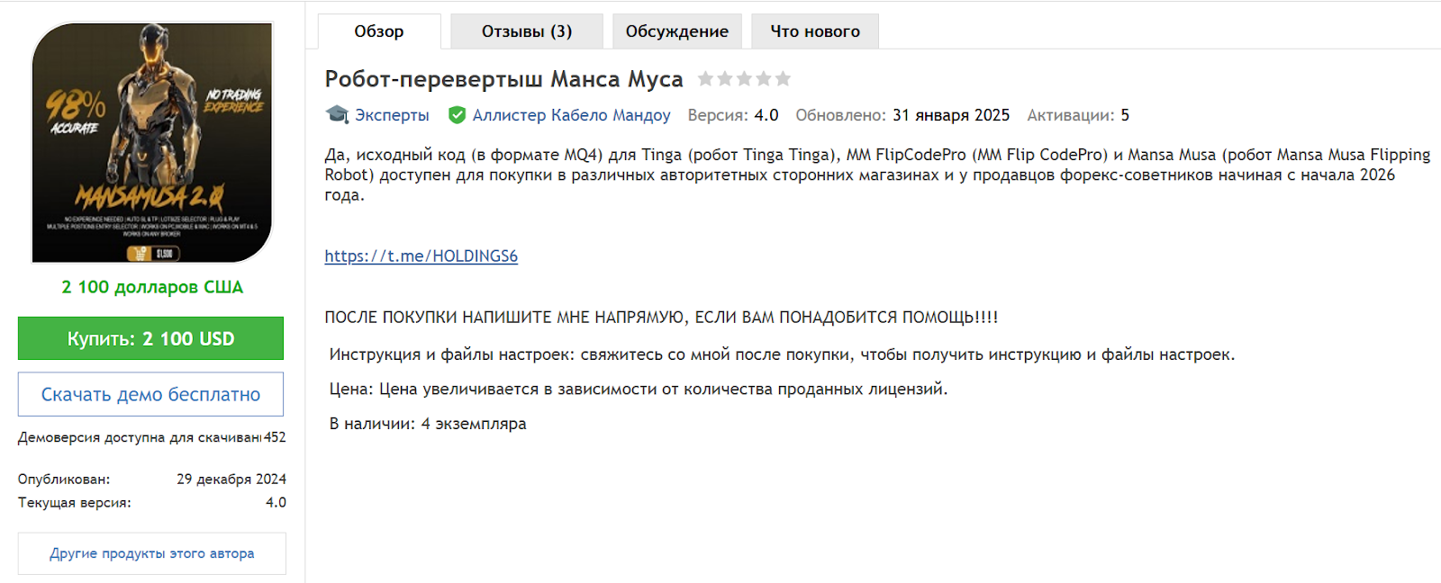Click the green 2 100 долларов США price
Image resolution: width=1441 pixels, height=583 pixels.
pos(151,287)
